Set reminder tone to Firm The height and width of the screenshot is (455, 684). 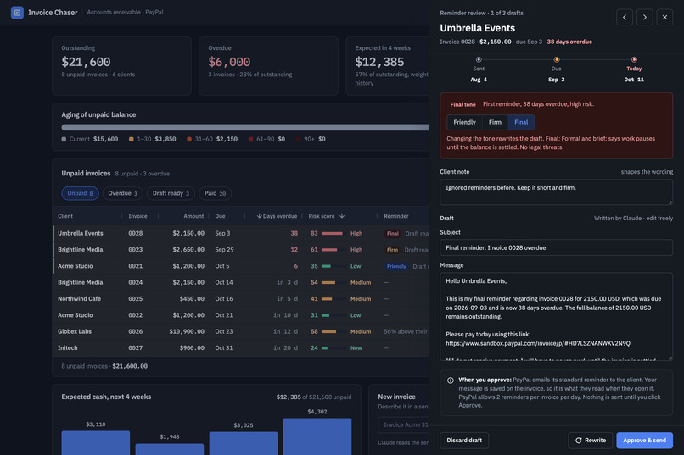click(x=495, y=122)
